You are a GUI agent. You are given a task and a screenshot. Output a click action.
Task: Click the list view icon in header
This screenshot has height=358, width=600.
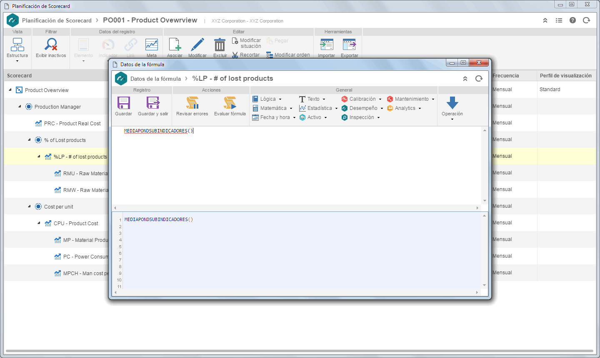pos(559,20)
